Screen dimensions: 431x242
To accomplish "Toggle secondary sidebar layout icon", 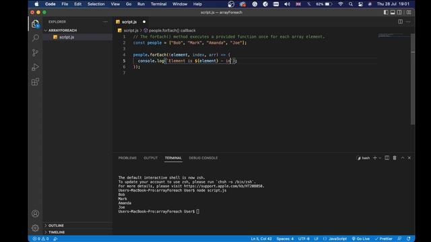I will 399,12.
